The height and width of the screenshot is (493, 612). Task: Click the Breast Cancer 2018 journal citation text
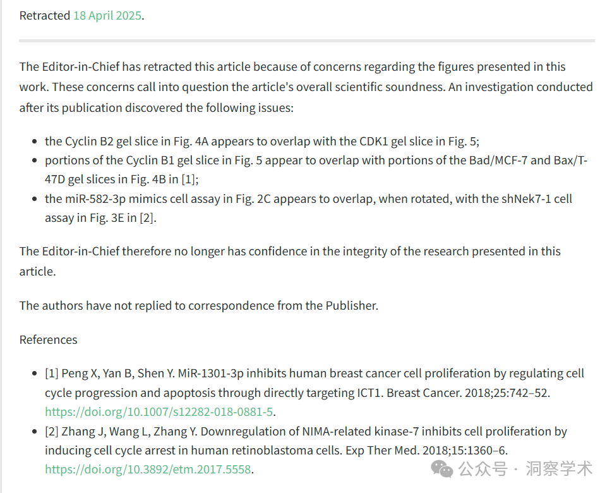(x=467, y=393)
